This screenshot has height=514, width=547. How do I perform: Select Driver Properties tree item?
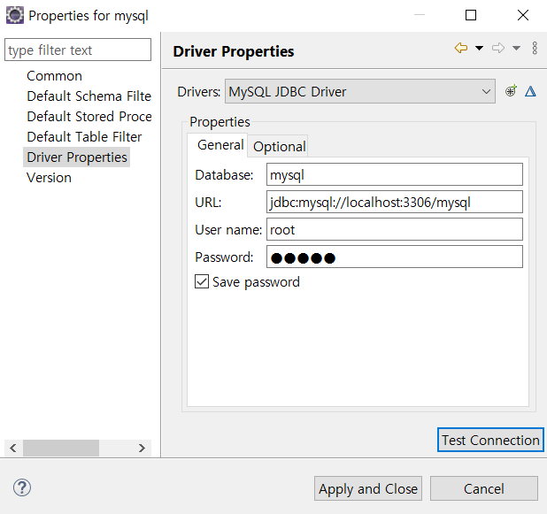pyautogui.click(x=77, y=157)
